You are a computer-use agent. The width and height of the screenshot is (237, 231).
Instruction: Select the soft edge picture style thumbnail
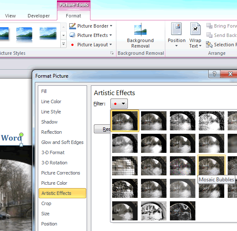(x=48, y=34)
